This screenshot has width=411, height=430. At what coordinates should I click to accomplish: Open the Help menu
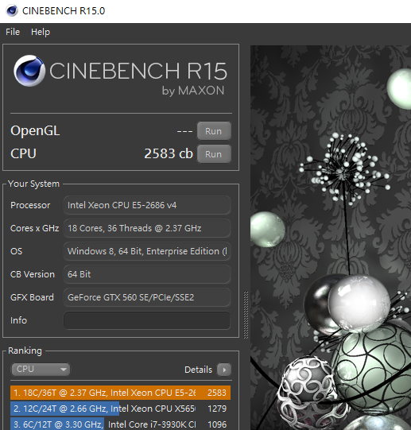(41, 32)
